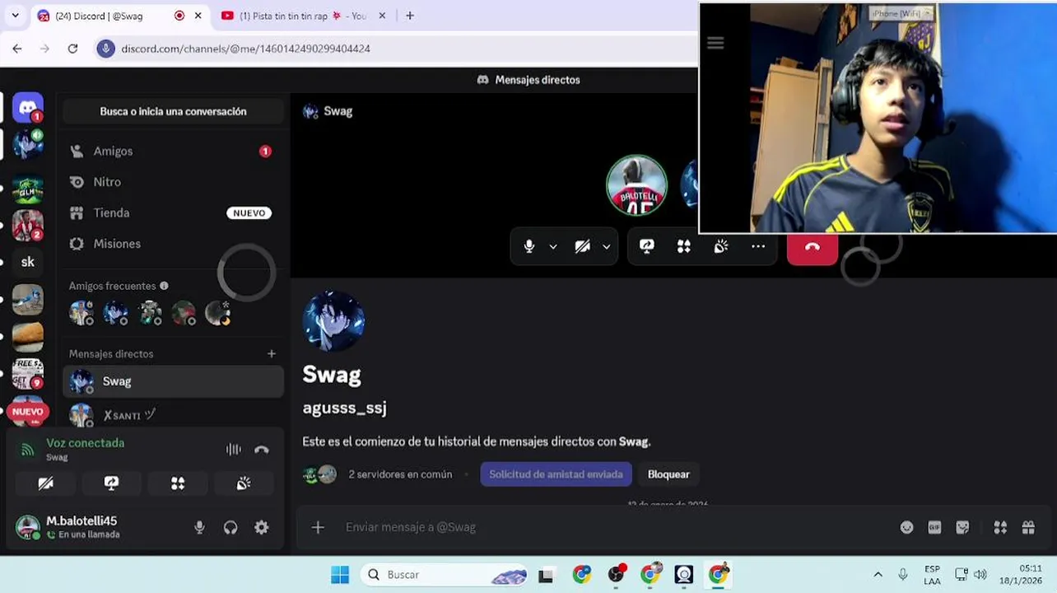
Task: Reload the Discord page
Action: click(x=72, y=49)
